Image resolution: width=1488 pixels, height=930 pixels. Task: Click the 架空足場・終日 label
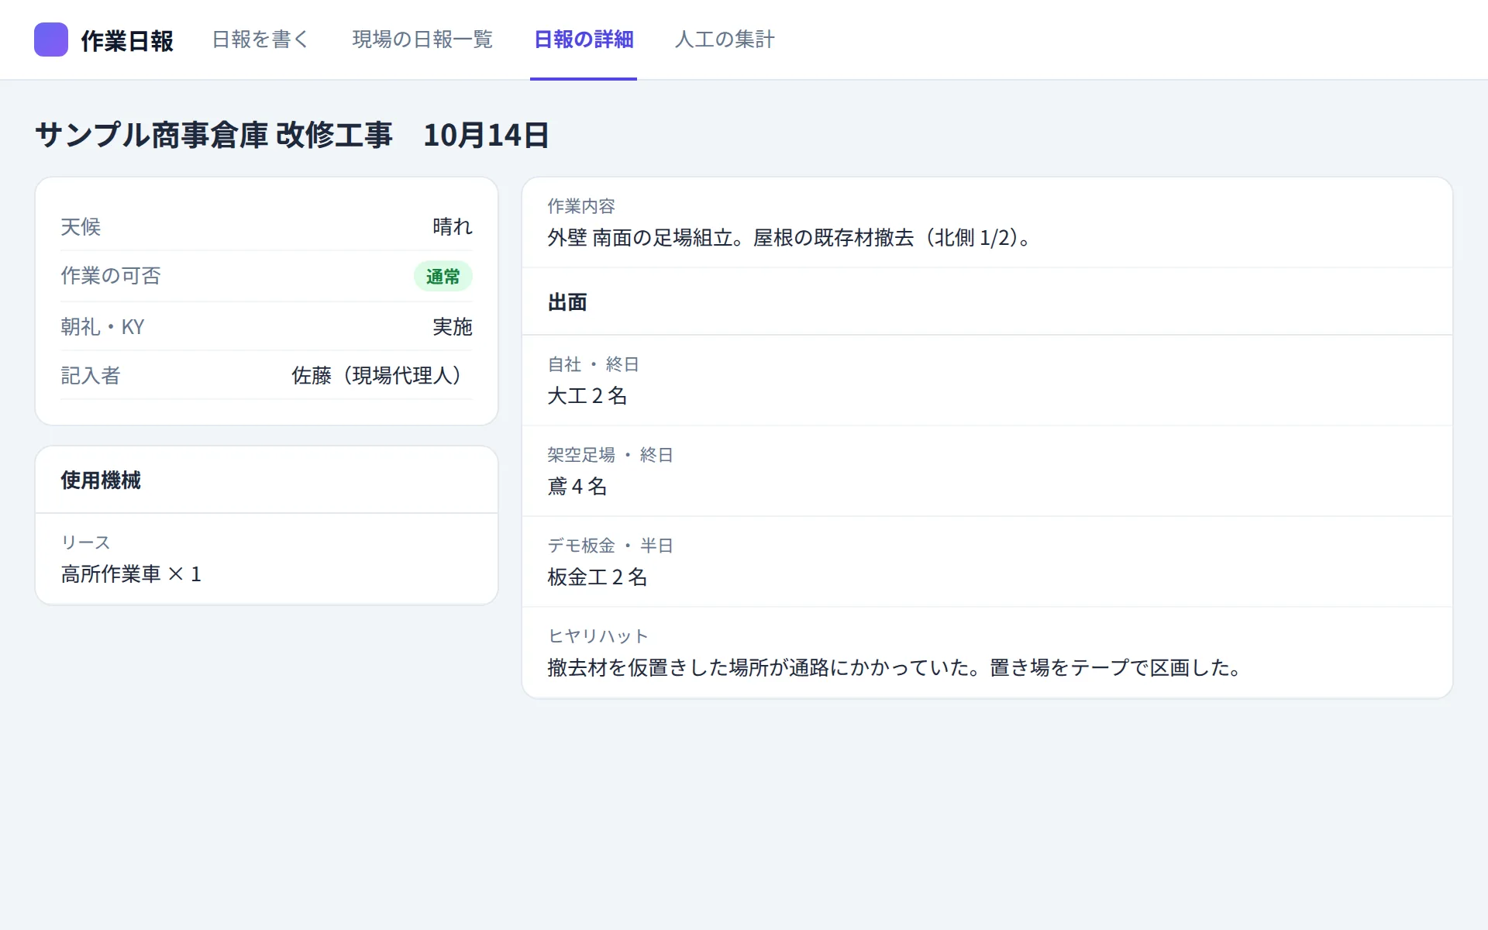611,455
